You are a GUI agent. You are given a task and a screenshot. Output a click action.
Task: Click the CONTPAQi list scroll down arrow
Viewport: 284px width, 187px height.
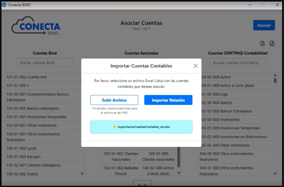275,173
